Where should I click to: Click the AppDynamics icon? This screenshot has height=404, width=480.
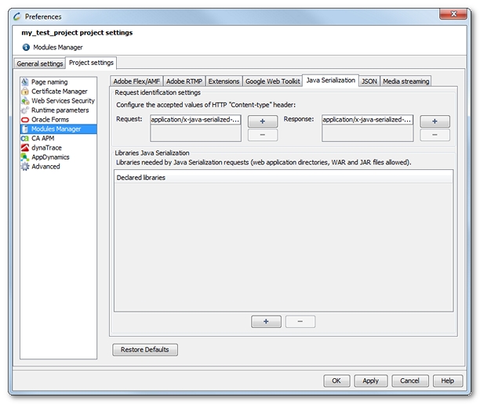point(25,157)
